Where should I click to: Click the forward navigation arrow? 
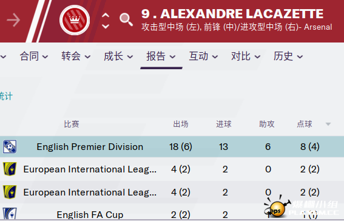pyautogui.click(x=13, y=20)
